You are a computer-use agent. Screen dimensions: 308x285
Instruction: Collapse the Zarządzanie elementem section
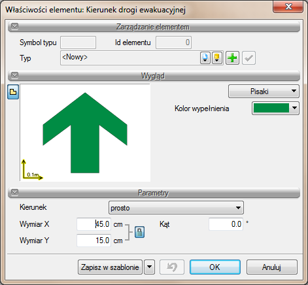click(14, 27)
